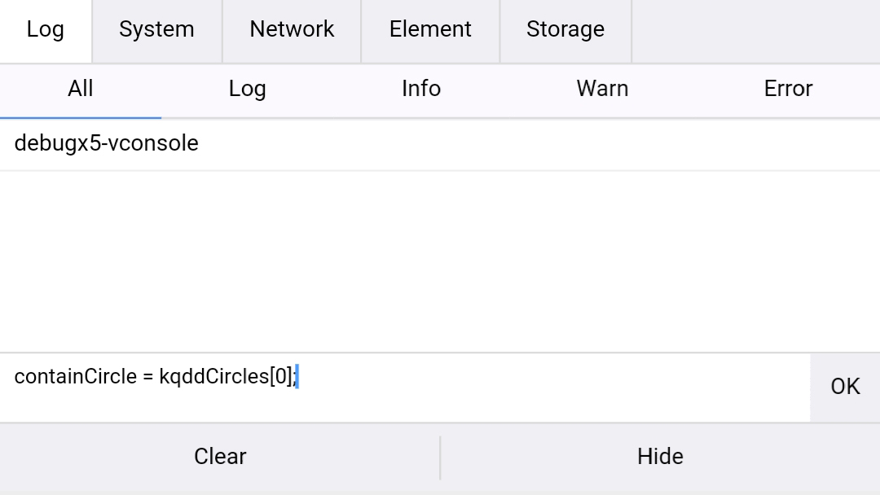Open the Network tab
Screen dimensions: 880x495
point(292,30)
